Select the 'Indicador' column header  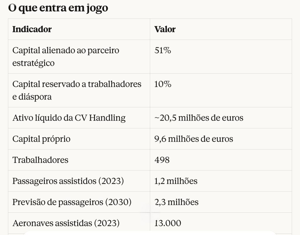32,29
